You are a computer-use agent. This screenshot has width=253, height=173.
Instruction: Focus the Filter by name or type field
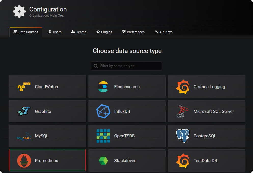(126, 66)
